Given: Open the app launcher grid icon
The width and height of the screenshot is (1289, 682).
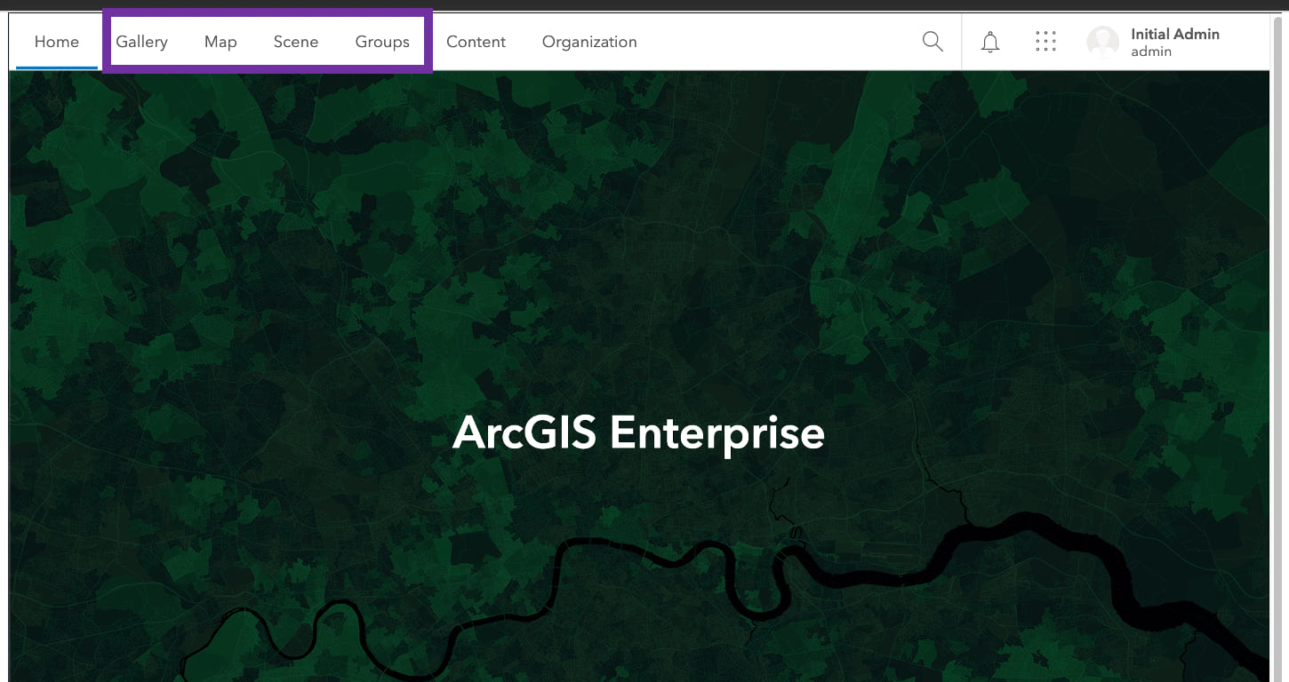Looking at the screenshot, I should pos(1045,42).
